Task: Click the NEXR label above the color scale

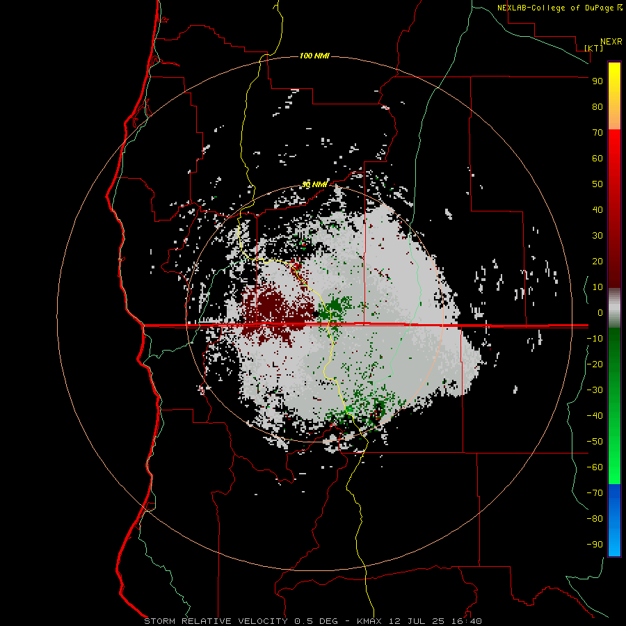Action: point(611,41)
